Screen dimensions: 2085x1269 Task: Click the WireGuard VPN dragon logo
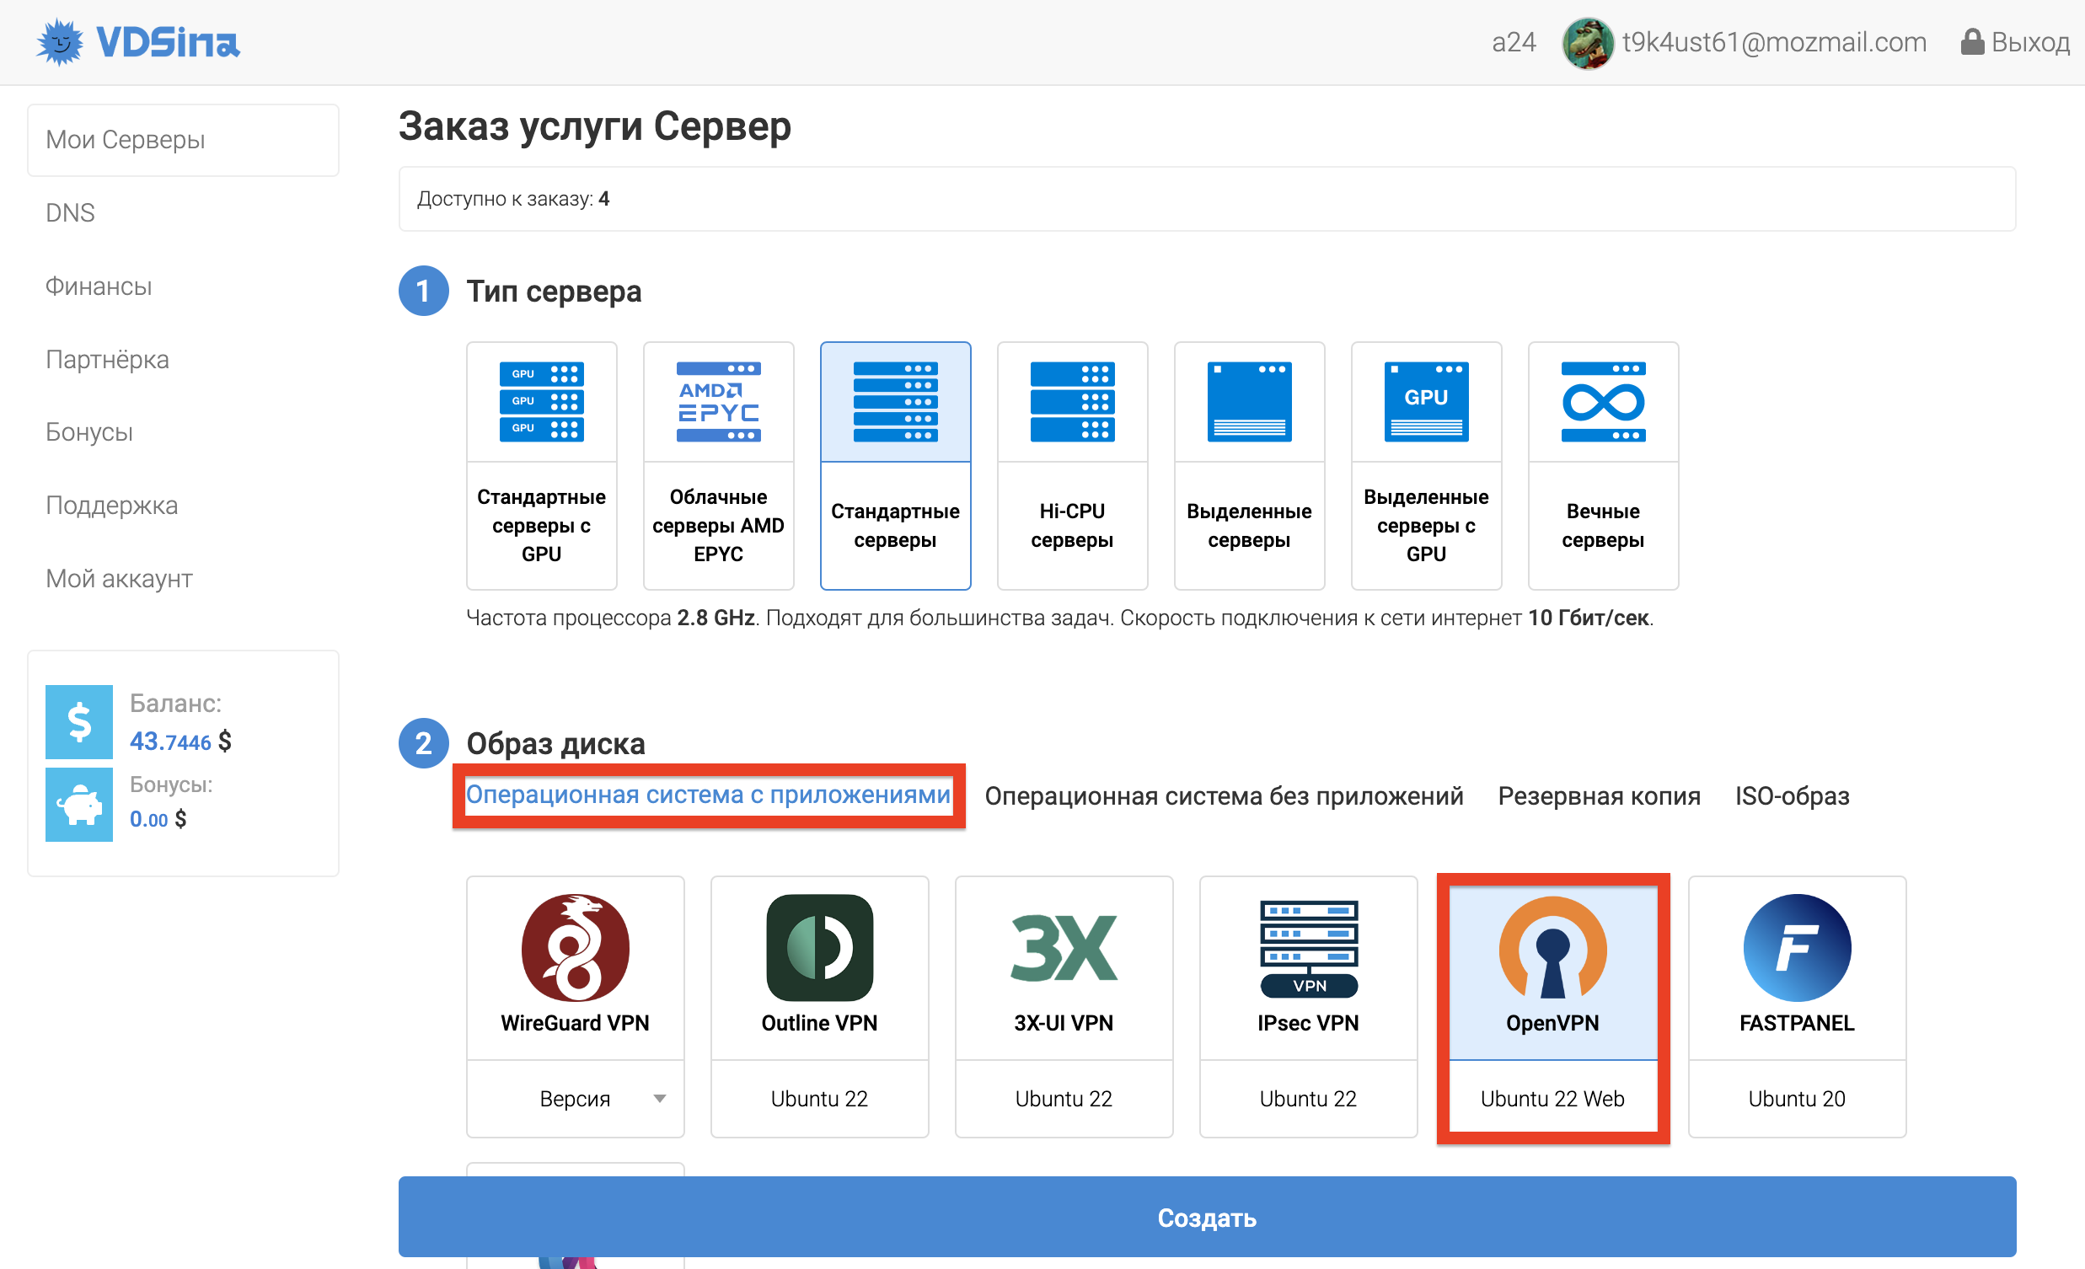coord(576,947)
